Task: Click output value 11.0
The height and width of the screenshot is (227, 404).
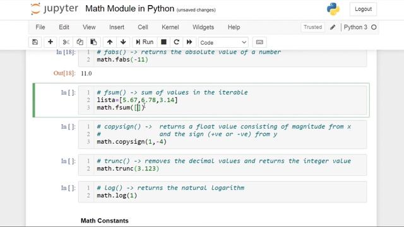Action: tap(86, 74)
